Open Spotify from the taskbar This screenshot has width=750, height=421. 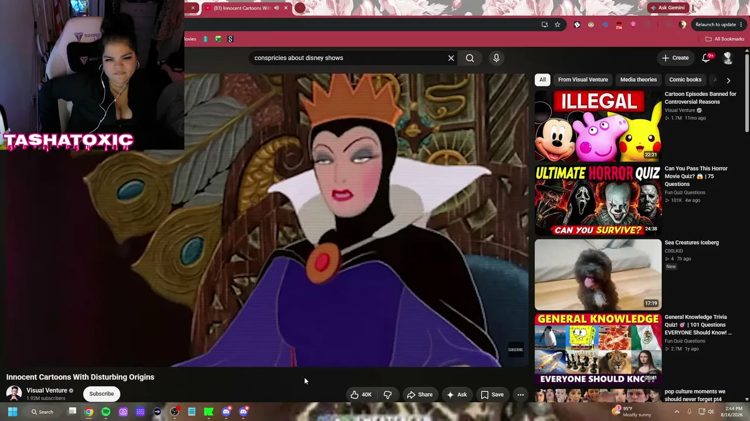click(106, 412)
